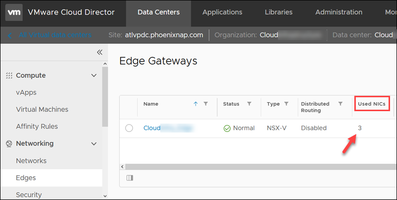Collapse the Compute section
The width and height of the screenshot is (397, 200).
click(x=94, y=75)
